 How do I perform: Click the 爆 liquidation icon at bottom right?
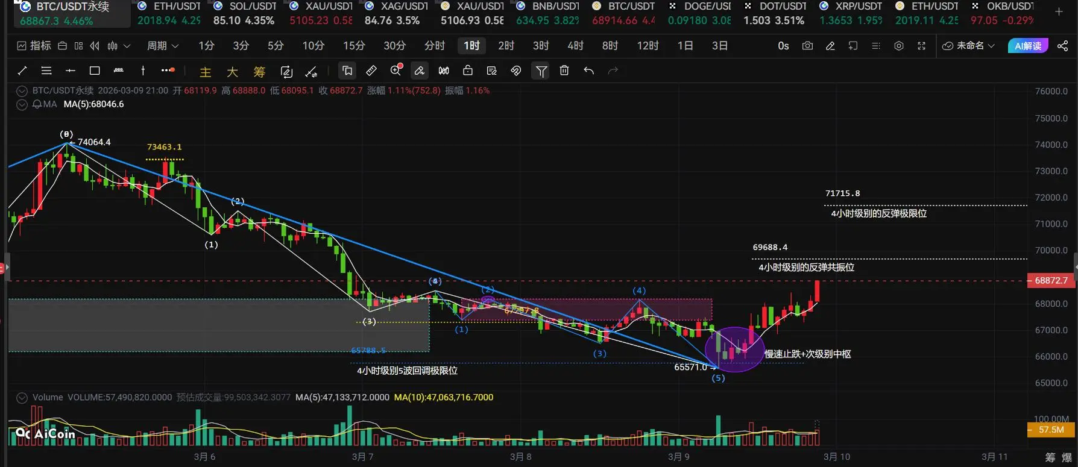click(1067, 458)
